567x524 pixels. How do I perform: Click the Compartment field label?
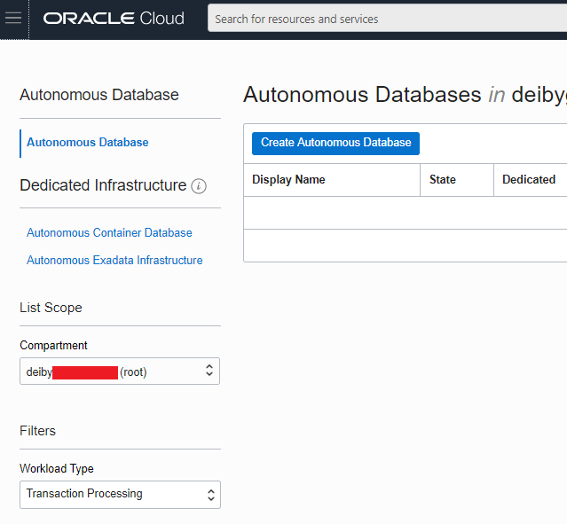coord(53,346)
